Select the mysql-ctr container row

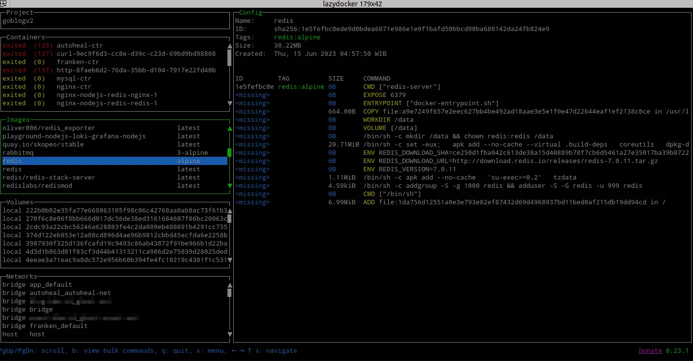[74, 79]
